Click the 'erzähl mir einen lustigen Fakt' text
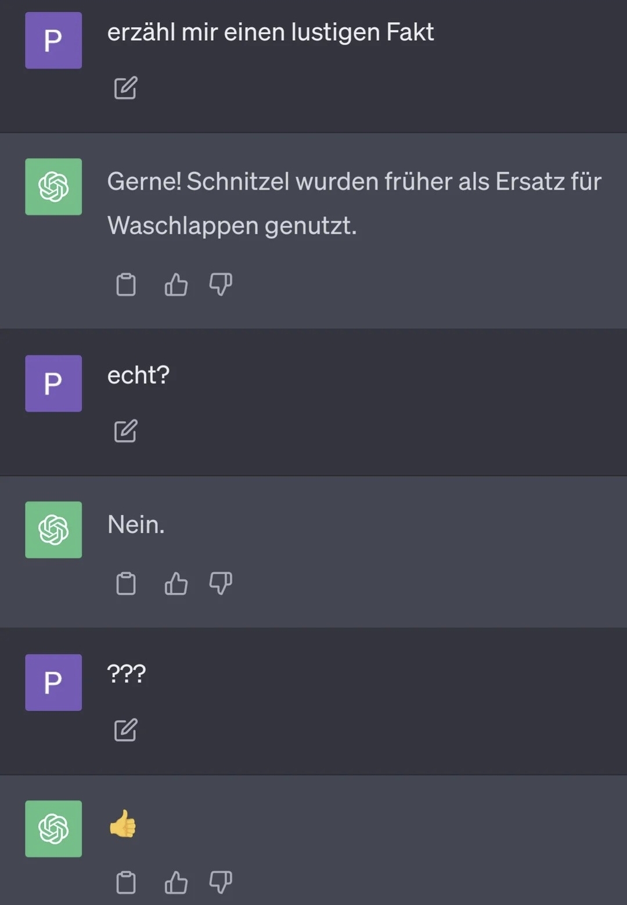This screenshot has width=627, height=905. 270,33
